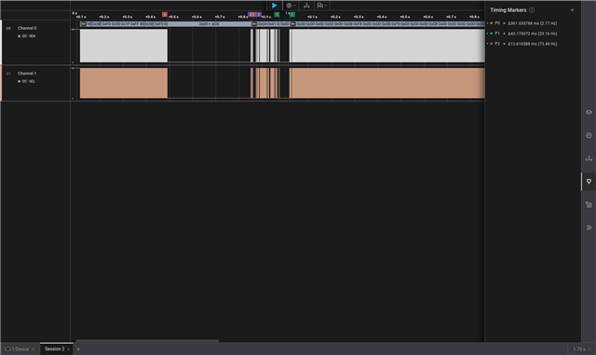Click the measurement tool icon in top toolbar
Viewport: 596px width, 355px height.
306,6
